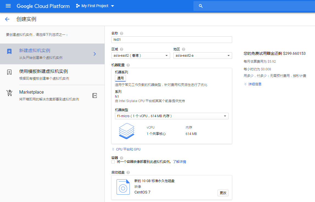Screen dimensions: 315x202
Task: Open the hamburger navigation menu
Action: click(x=8, y=6)
